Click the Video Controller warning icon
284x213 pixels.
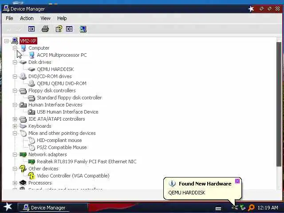click(x=32, y=176)
